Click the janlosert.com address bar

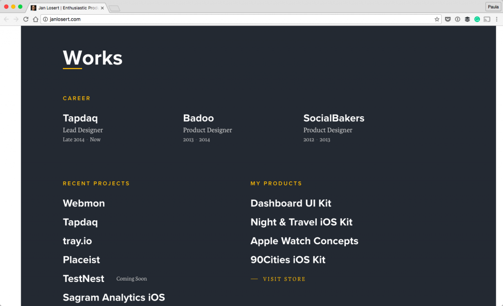tap(236, 19)
